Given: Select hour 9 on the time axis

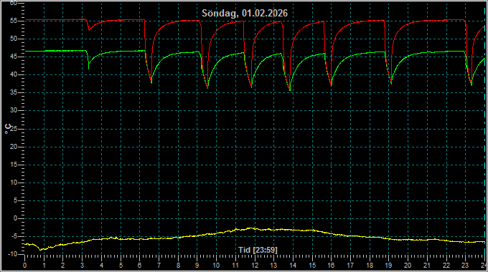Looking at the screenshot, I should 197,266.
